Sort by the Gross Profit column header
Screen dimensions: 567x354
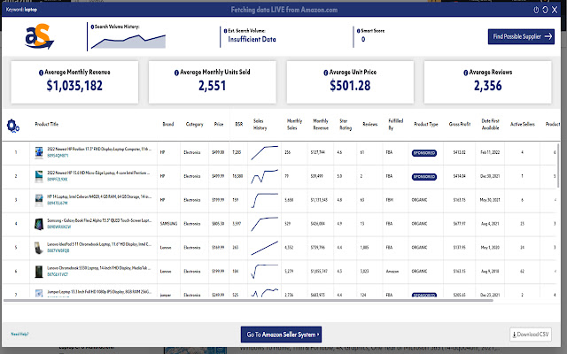[x=460, y=124]
